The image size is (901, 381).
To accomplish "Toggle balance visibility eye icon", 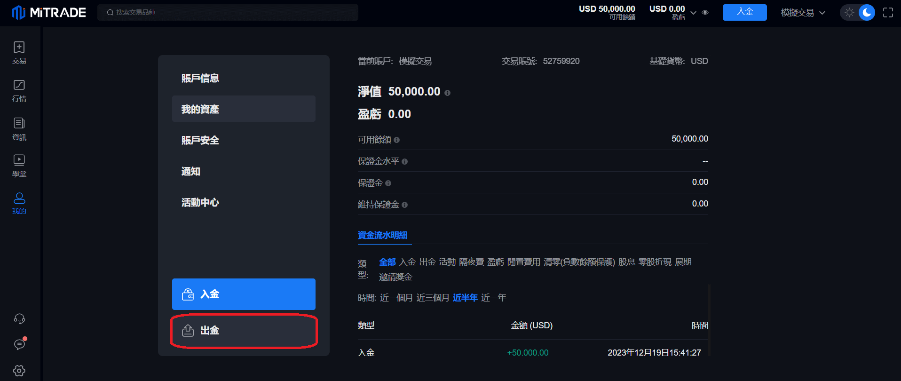I will coord(705,13).
